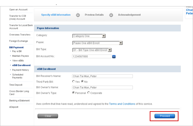
Task: Click the info icon beside Bill Account No.
Action: (114, 56)
